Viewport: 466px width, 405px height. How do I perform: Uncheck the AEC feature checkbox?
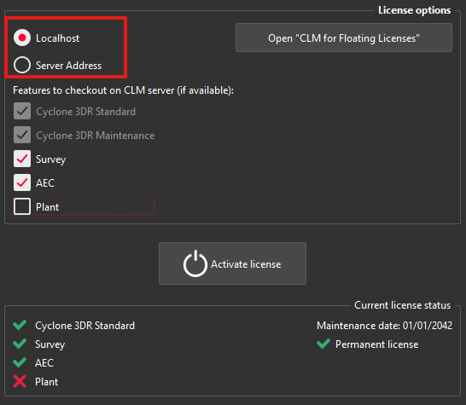click(22, 182)
